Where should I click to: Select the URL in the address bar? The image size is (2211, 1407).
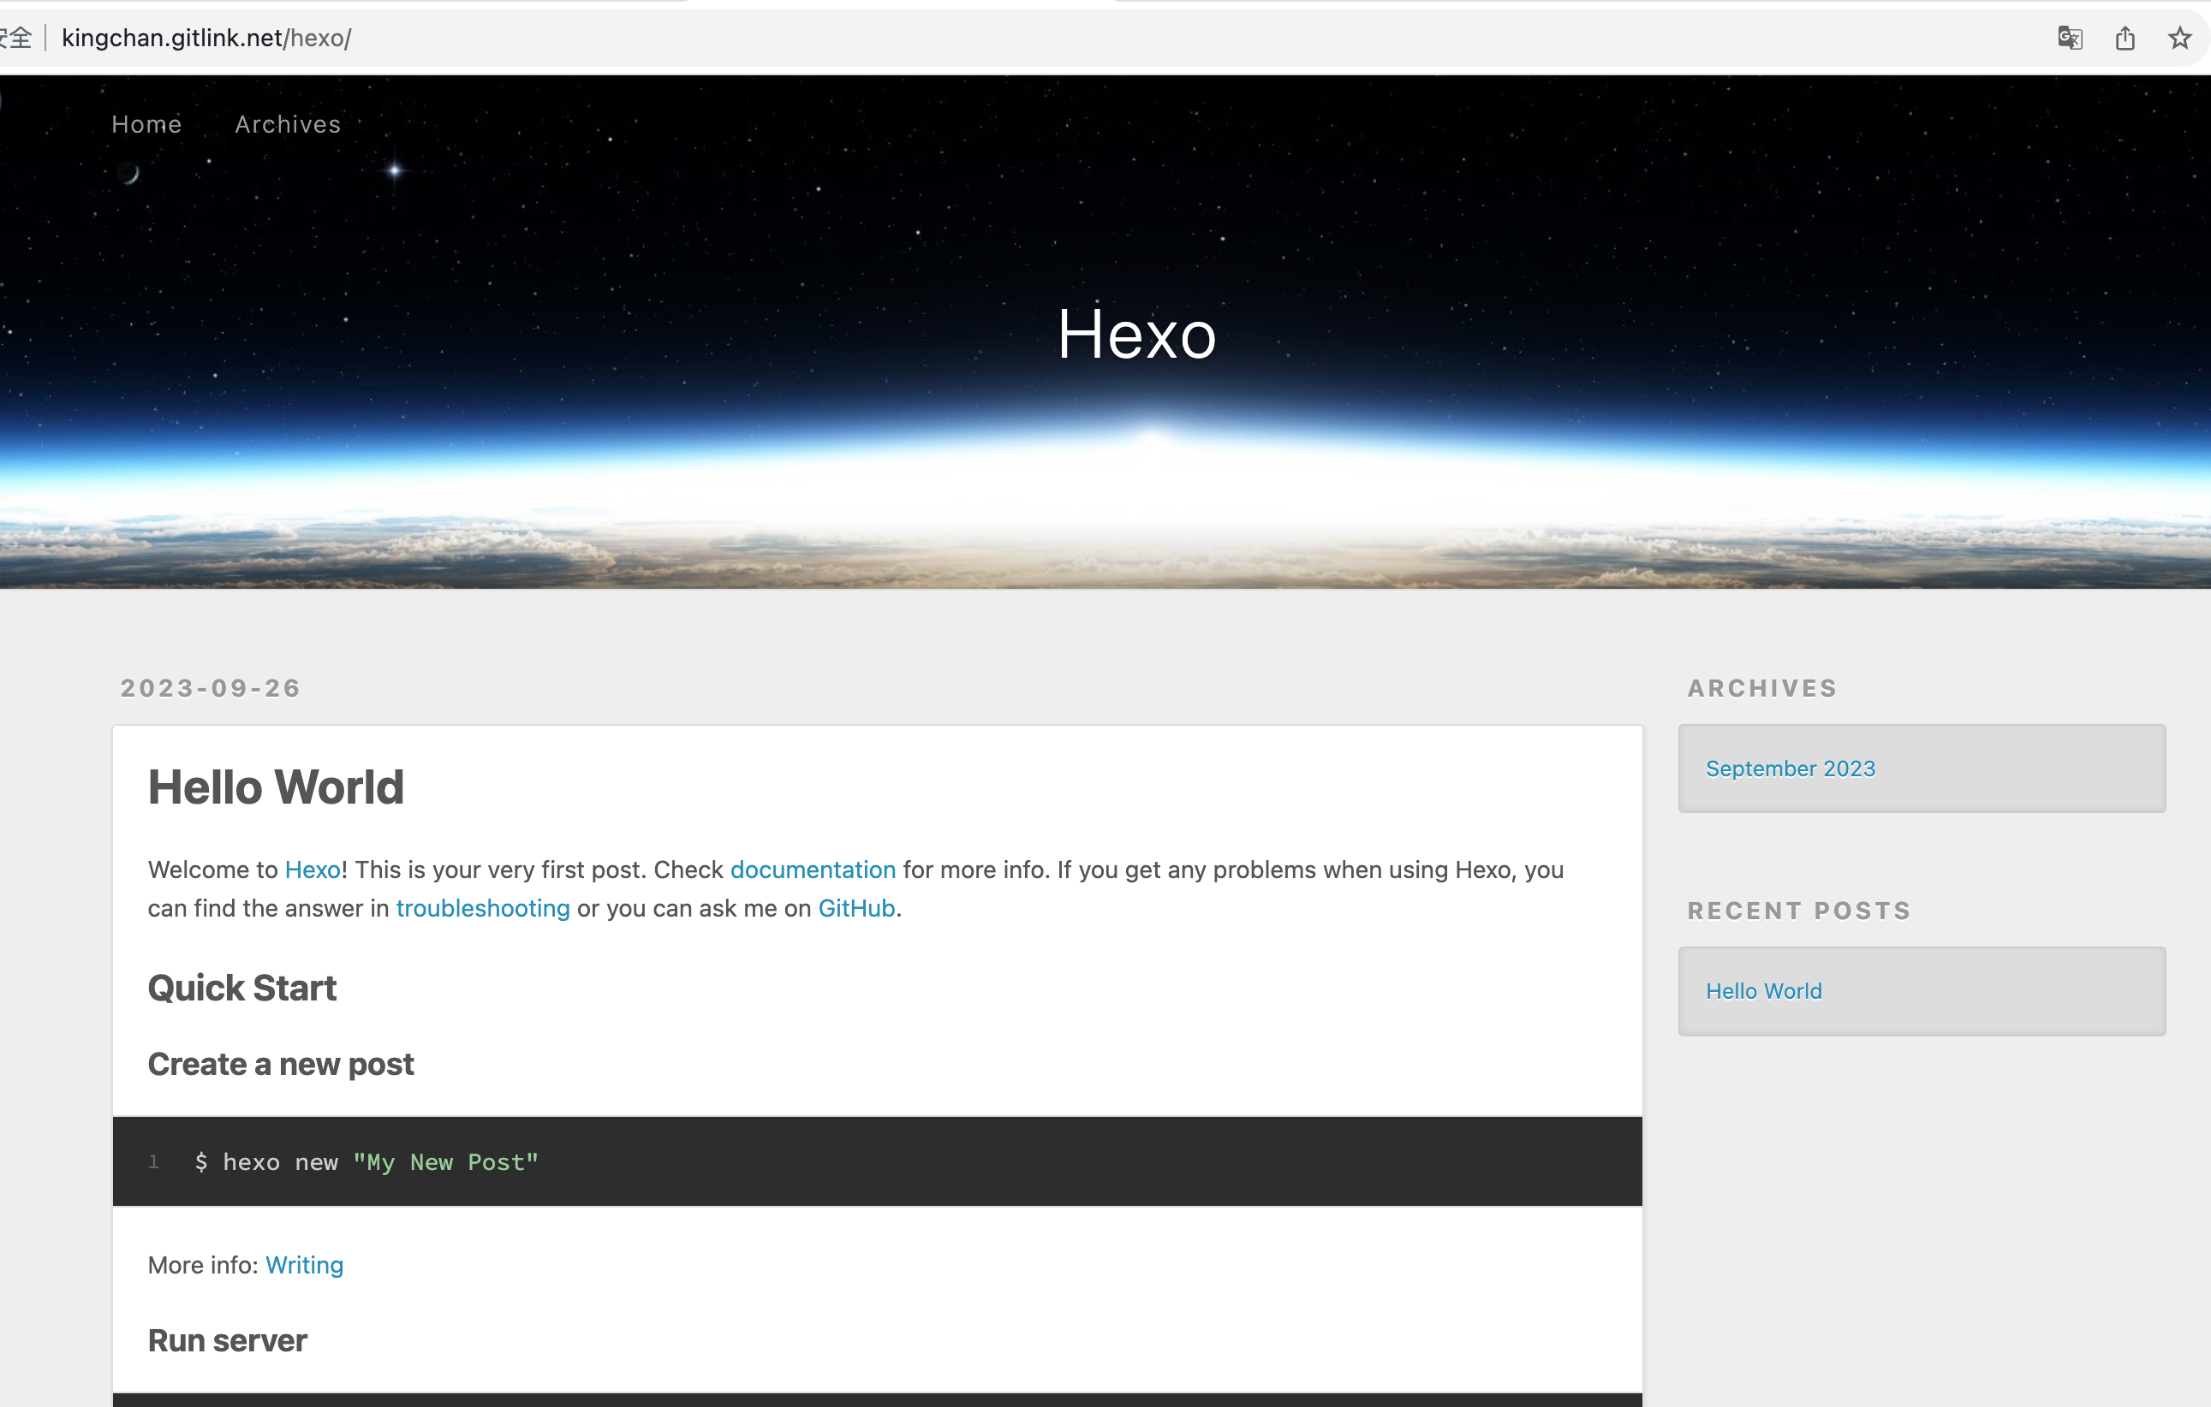tap(206, 38)
